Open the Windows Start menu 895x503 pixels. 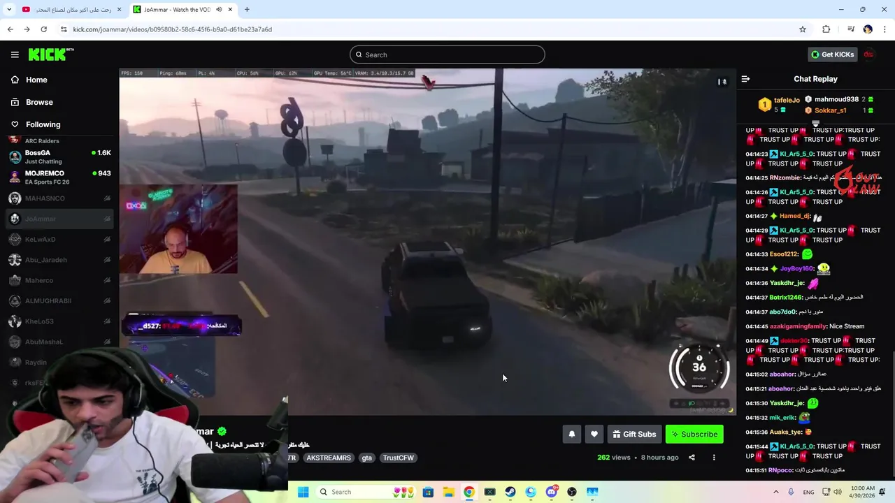tap(303, 492)
